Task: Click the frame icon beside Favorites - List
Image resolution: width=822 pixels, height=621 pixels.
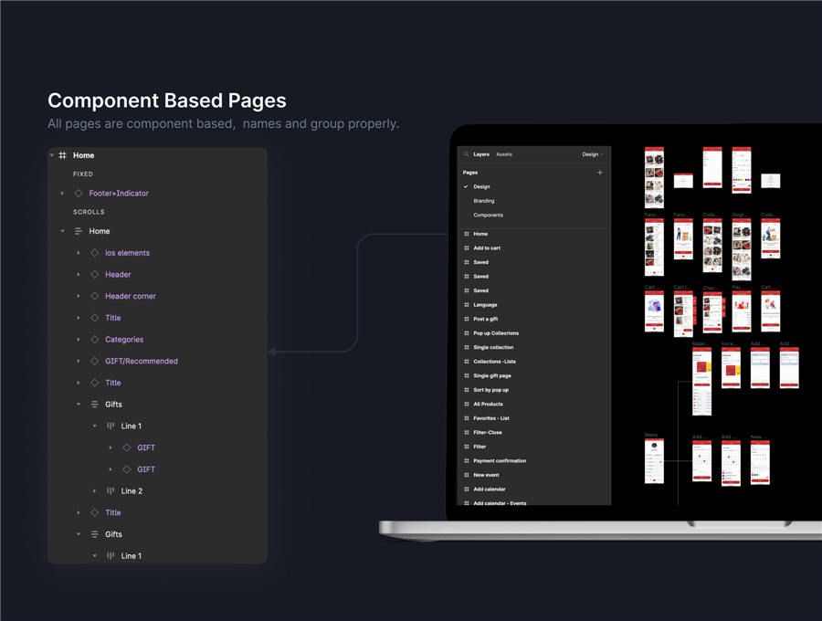Action: (x=466, y=418)
